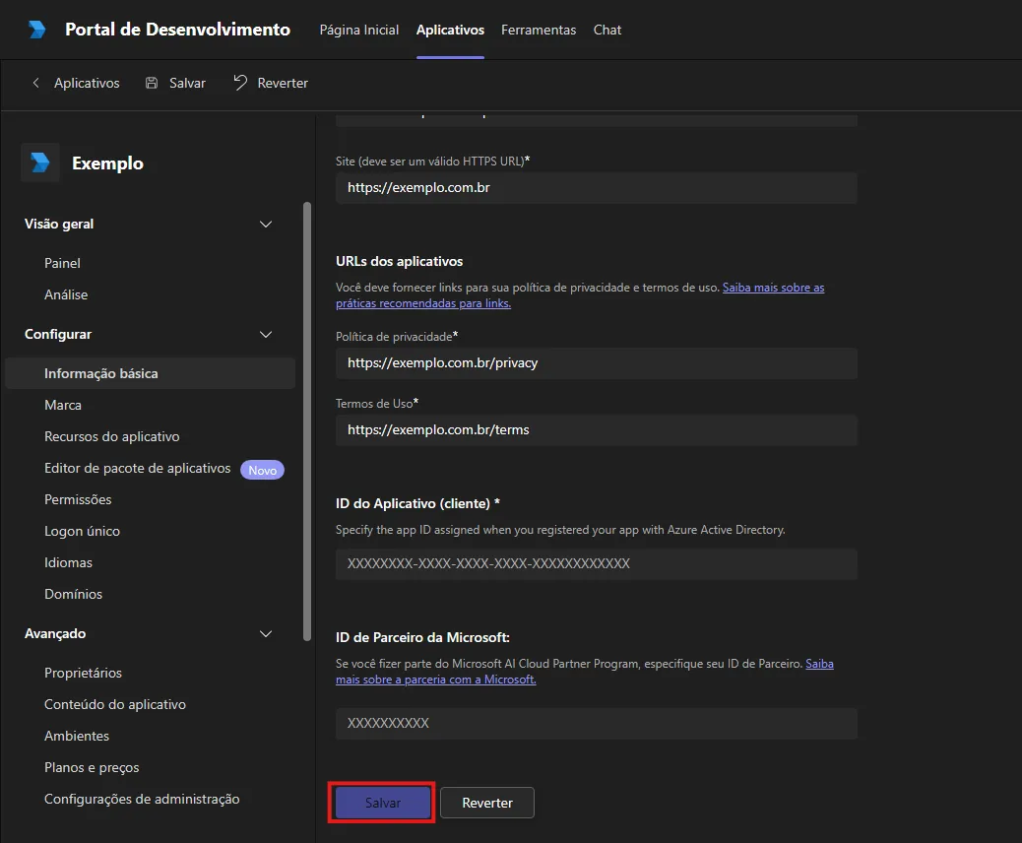Open Logon único settings

click(x=82, y=532)
